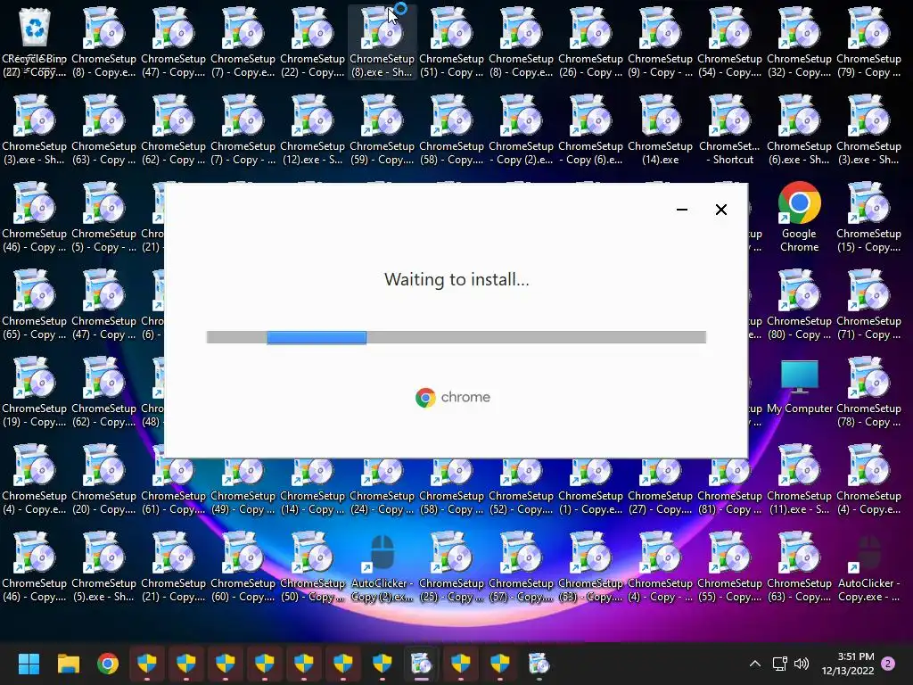Image resolution: width=913 pixels, height=685 pixels.
Task: Select ChromeSetup (26) - Copy desktop icon
Action: pos(590,43)
